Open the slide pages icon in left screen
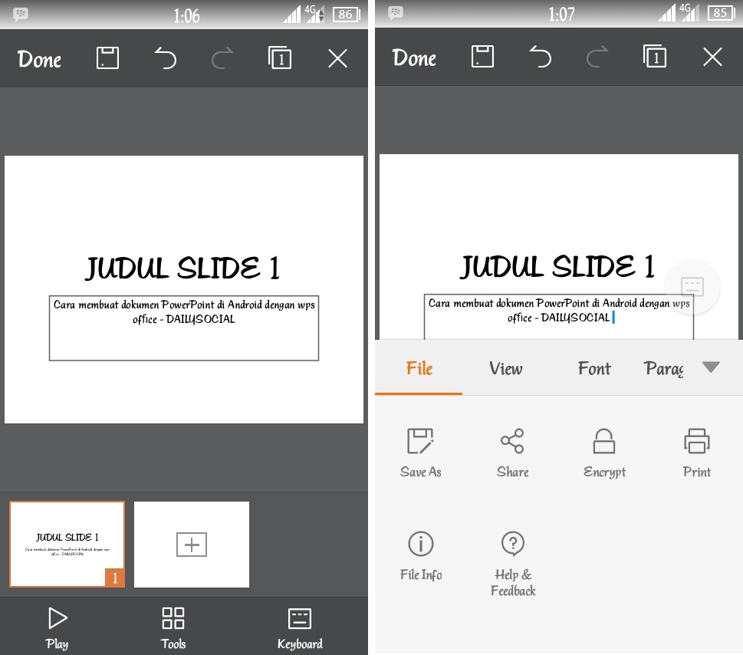 point(280,58)
